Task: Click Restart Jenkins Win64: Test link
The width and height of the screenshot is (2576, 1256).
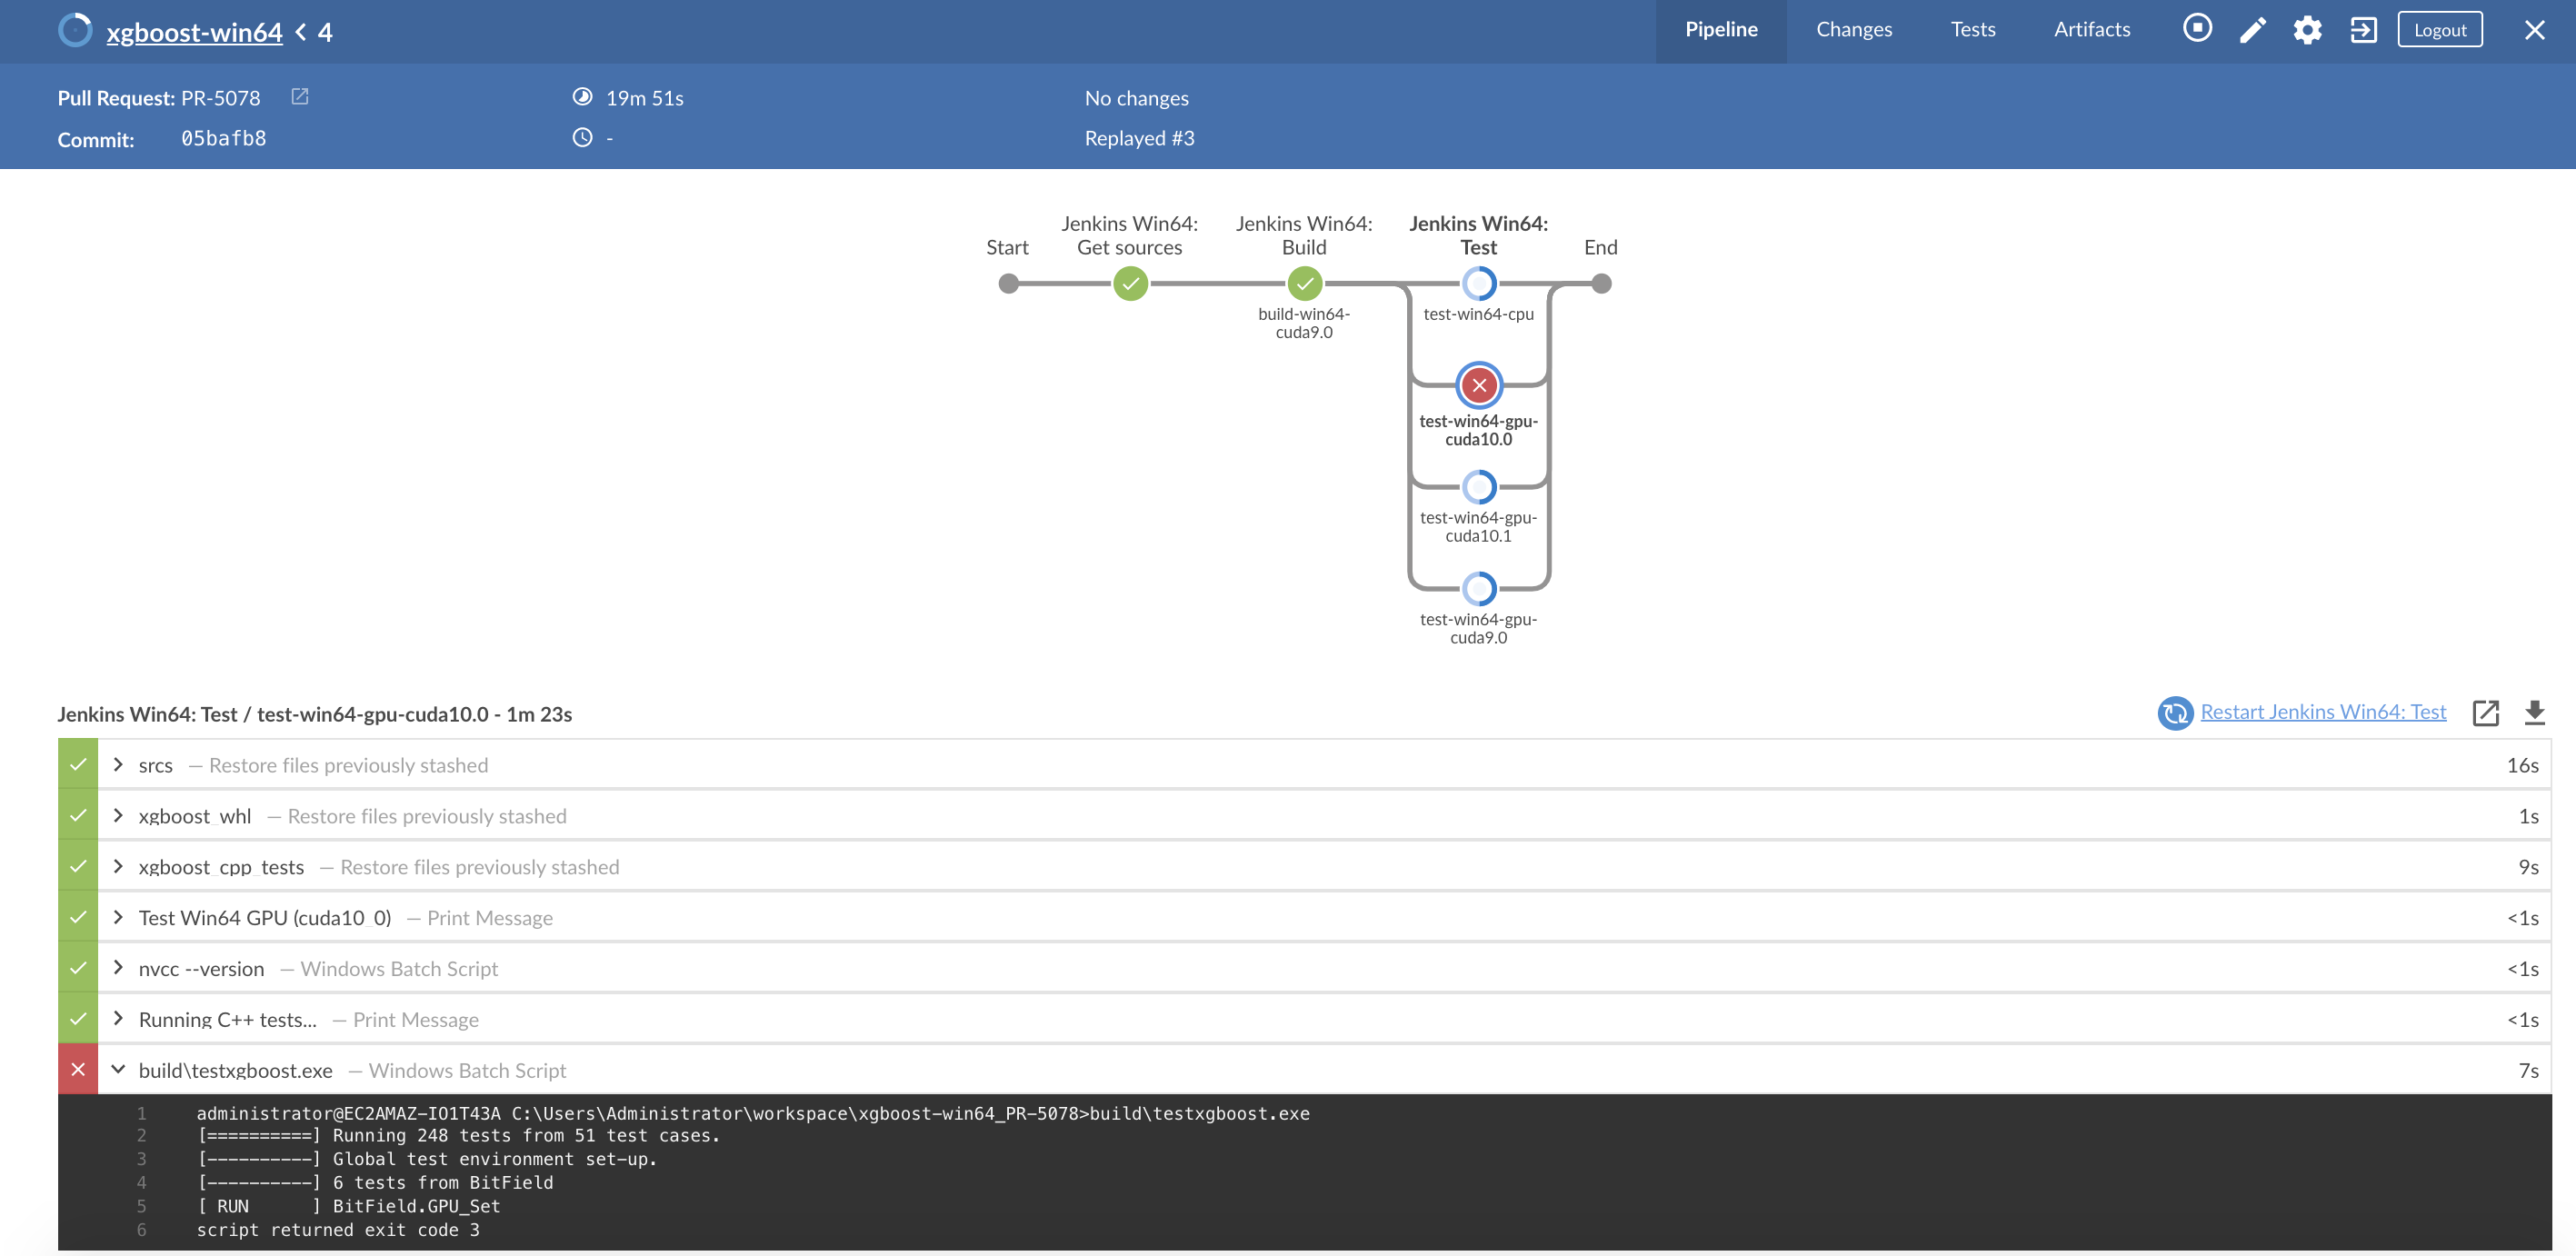Action: click(2322, 712)
